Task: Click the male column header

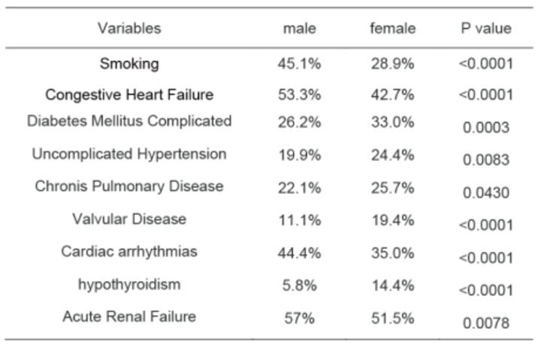Action: 300,29
